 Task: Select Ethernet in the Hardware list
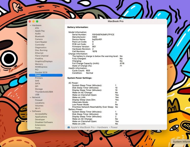point(39,53)
